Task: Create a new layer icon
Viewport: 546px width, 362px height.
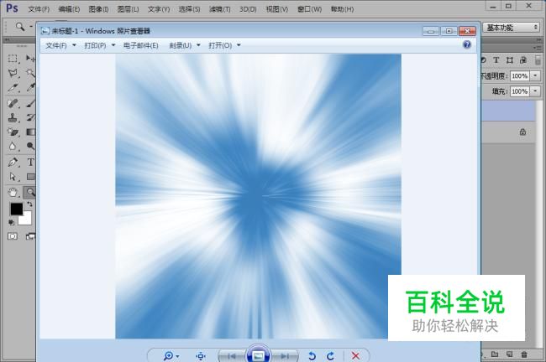Action: coord(509,354)
